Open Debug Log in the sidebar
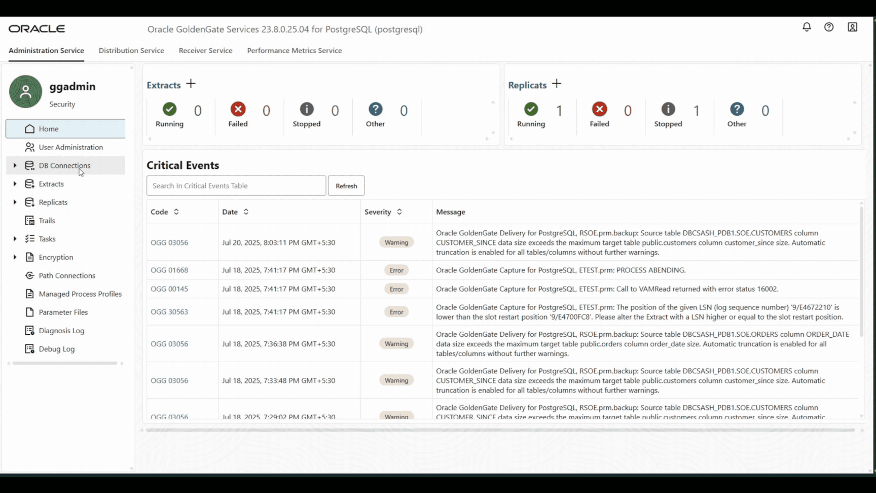Viewport: 876px width, 493px height. pyautogui.click(x=65, y=349)
